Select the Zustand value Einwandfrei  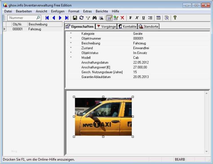point(141,48)
